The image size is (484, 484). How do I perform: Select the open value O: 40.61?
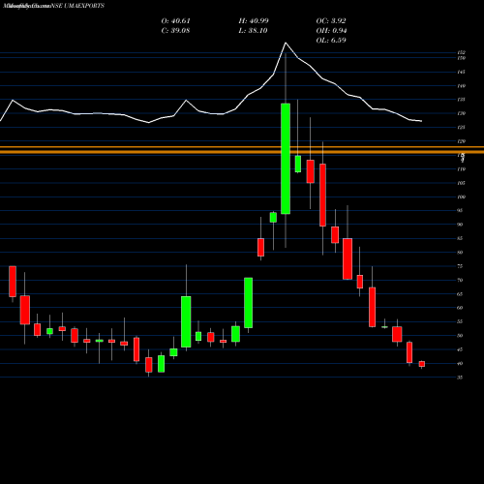tap(175, 21)
